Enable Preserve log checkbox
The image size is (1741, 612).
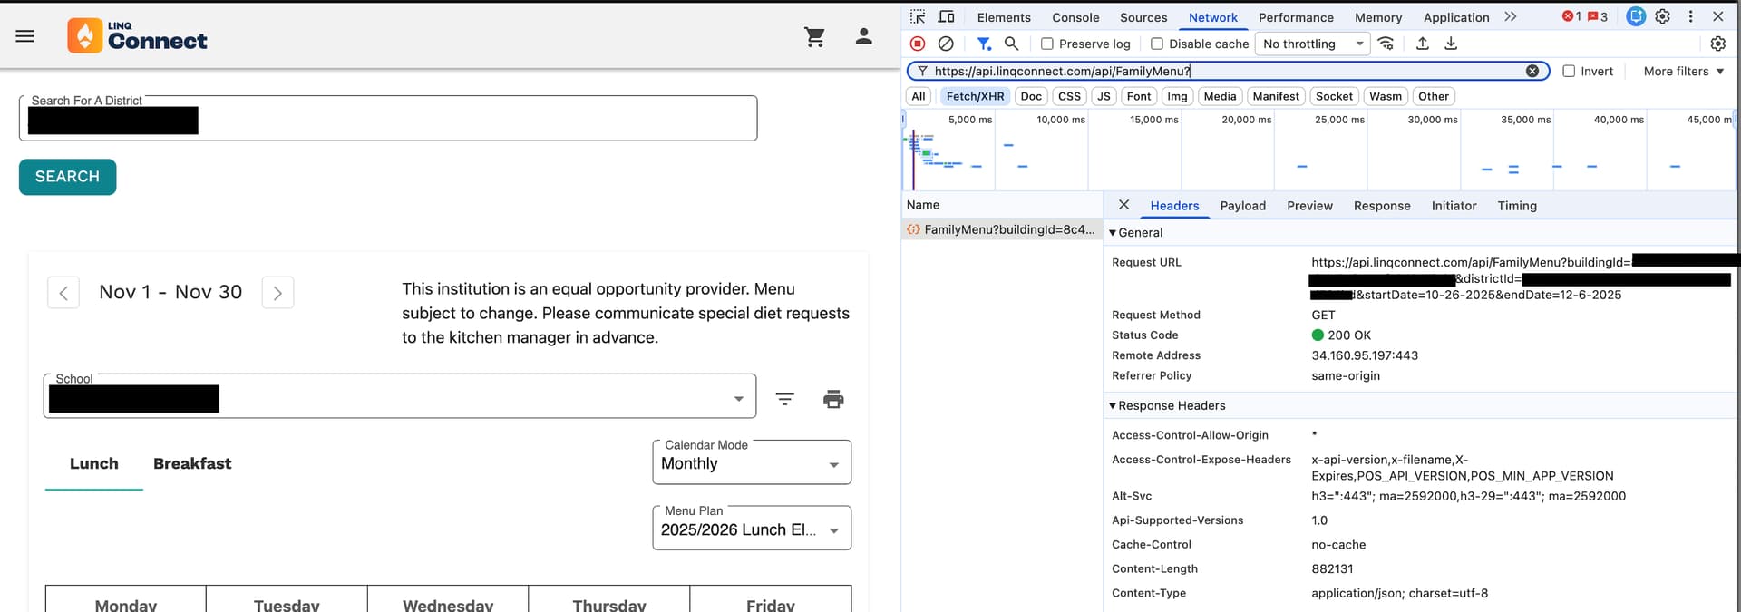[x=1047, y=44]
